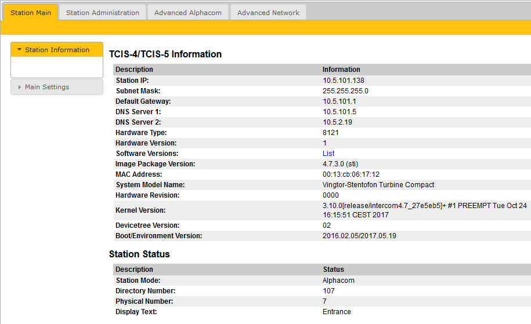The height and width of the screenshot is (324, 531).
Task: Click the DNS Server 2 value 10.5.2.19
Action: 337,122
